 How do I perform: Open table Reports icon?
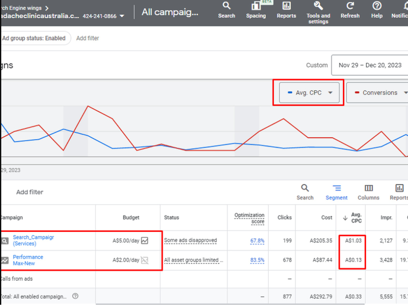click(399, 192)
